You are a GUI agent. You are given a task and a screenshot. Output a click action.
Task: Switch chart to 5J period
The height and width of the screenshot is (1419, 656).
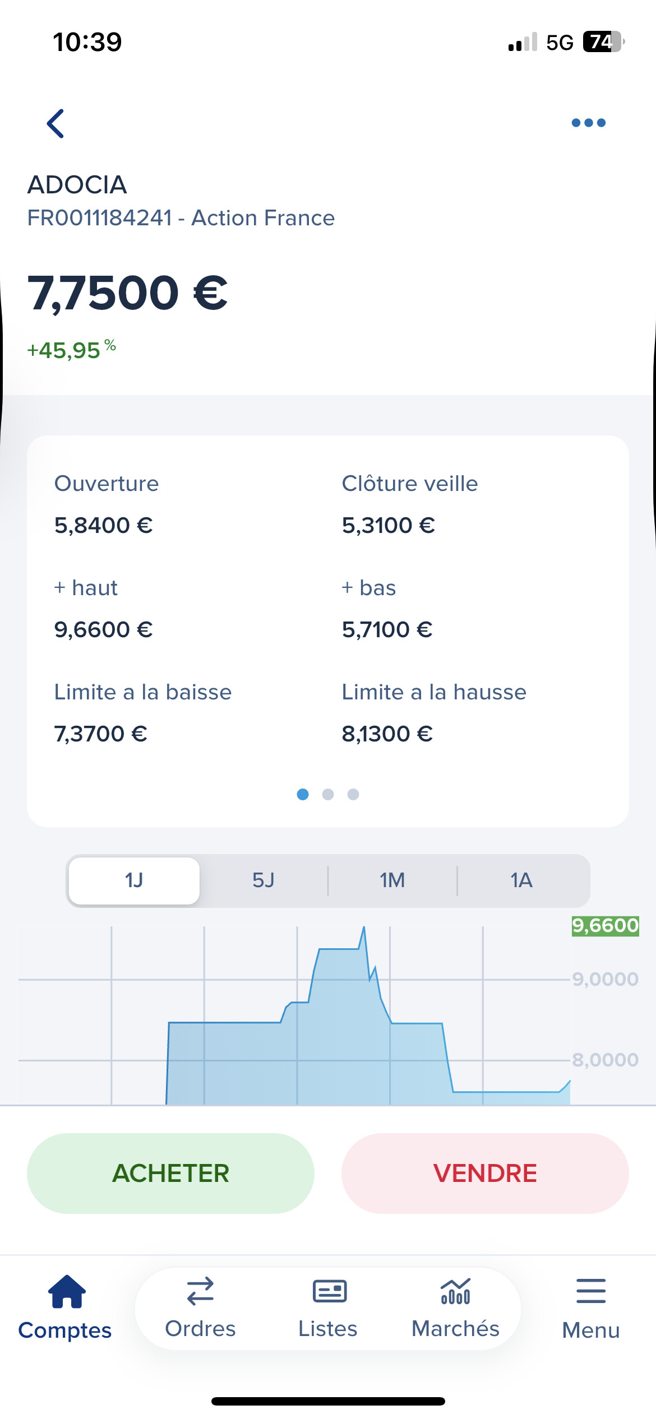pyautogui.click(x=264, y=880)
